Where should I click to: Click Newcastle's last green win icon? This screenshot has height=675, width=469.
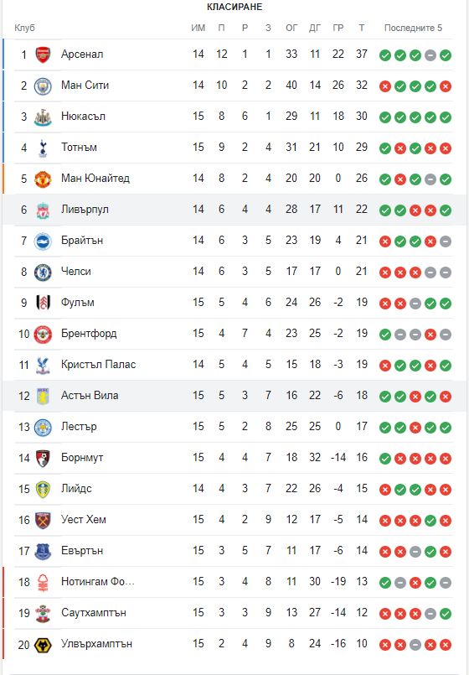pos(446,117)
